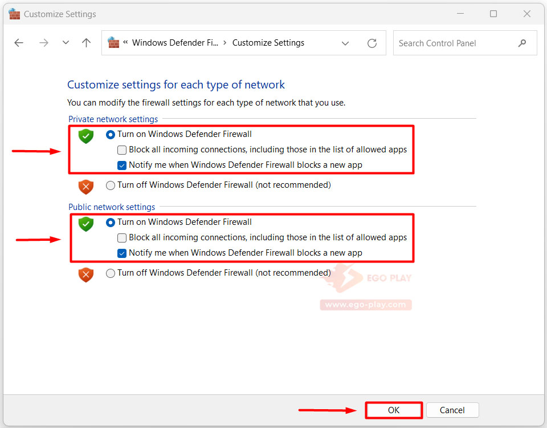The image size is (547, 428).
Task: Show hidden breadcrumb levels via double chevron
Action: click(125, 42)
